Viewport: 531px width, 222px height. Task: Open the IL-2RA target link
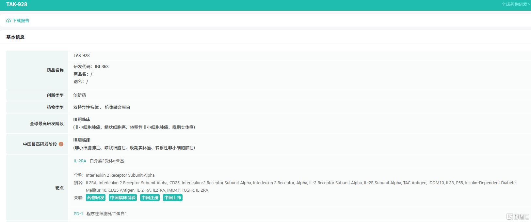[80, 161]
